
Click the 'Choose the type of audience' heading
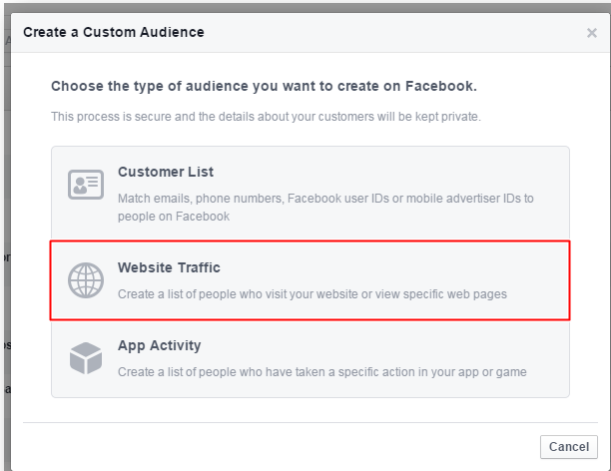click(x=264, y=86)
